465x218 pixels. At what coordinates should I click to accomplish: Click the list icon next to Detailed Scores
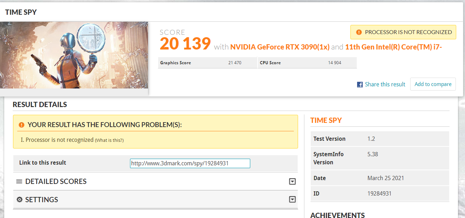(19, 181)
